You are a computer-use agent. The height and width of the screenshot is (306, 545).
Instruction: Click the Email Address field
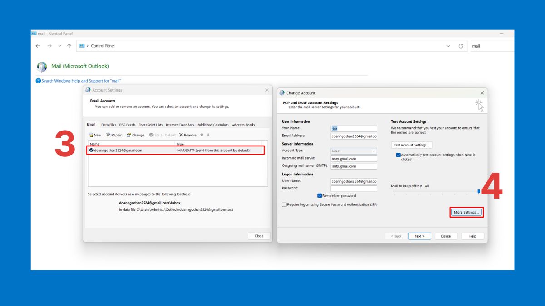point(354,136)
